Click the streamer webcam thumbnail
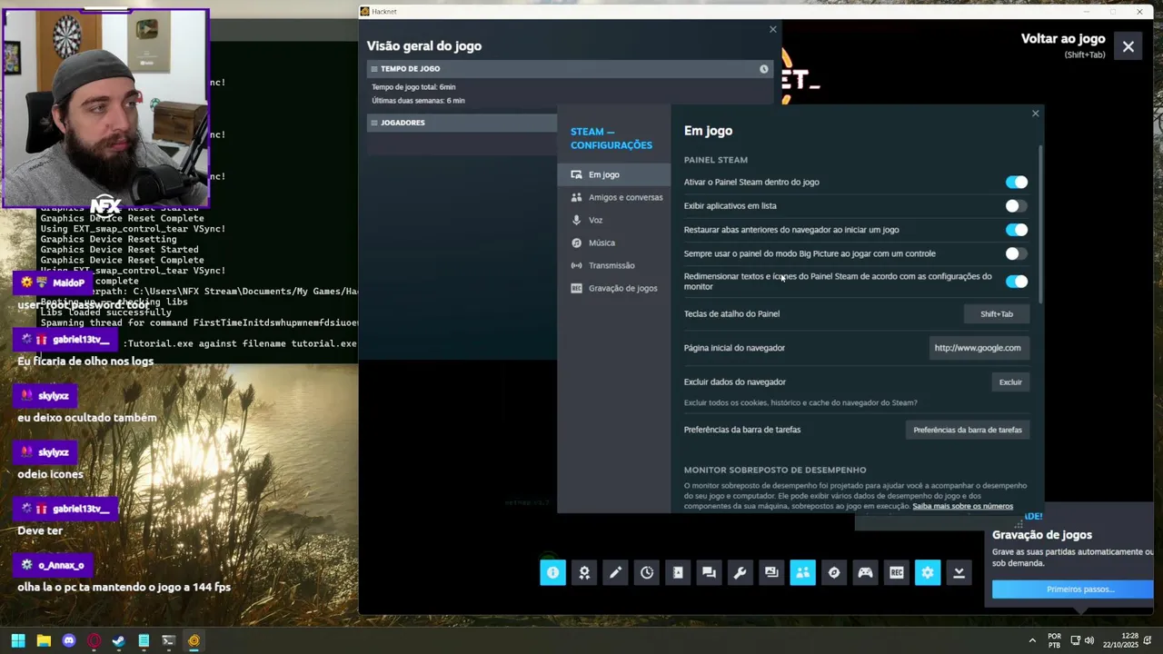Image resolution: width=1163 pixels, height=654 pixels. click(x=106, y=109)
